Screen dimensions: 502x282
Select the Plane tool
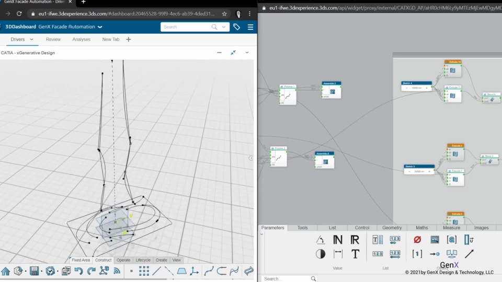tap(182, 271)
